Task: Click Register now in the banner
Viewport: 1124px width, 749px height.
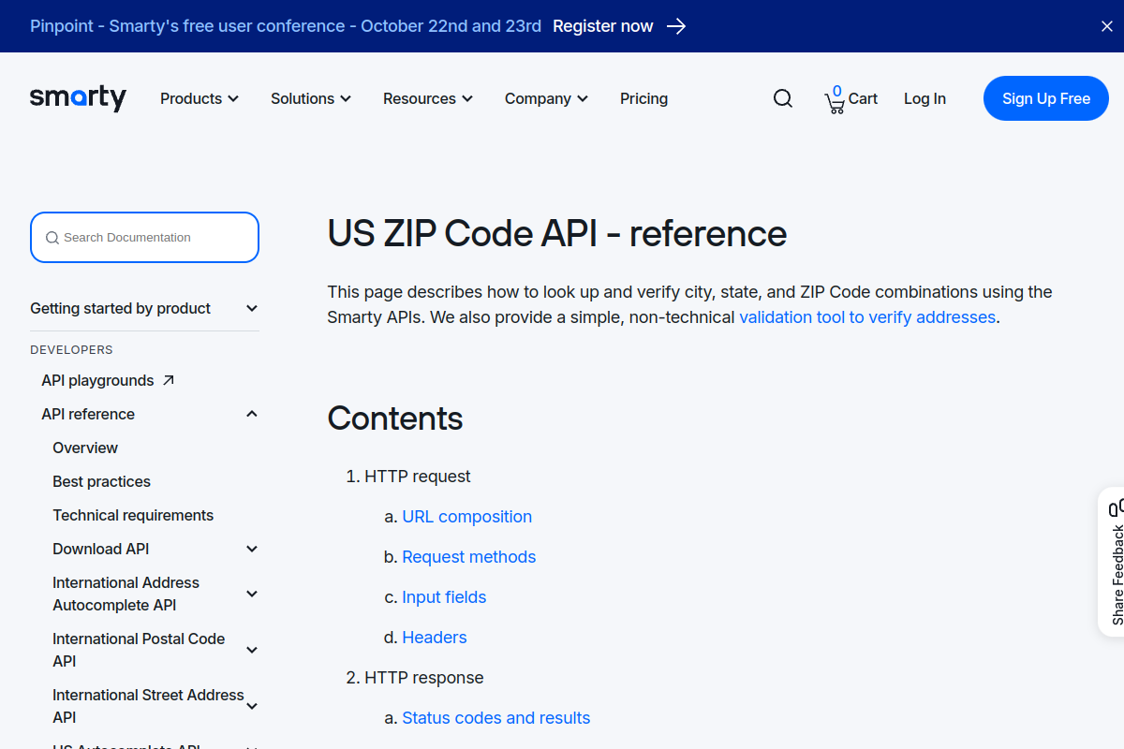Action: (603, 26)
